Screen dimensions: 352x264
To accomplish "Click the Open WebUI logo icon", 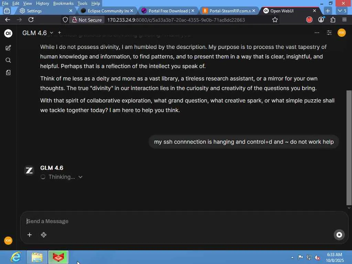I will 8,33.
